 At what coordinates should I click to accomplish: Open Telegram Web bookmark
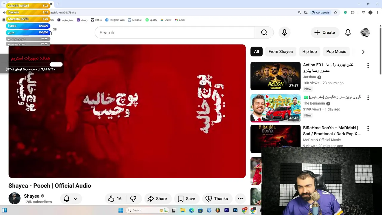point(115,20)
